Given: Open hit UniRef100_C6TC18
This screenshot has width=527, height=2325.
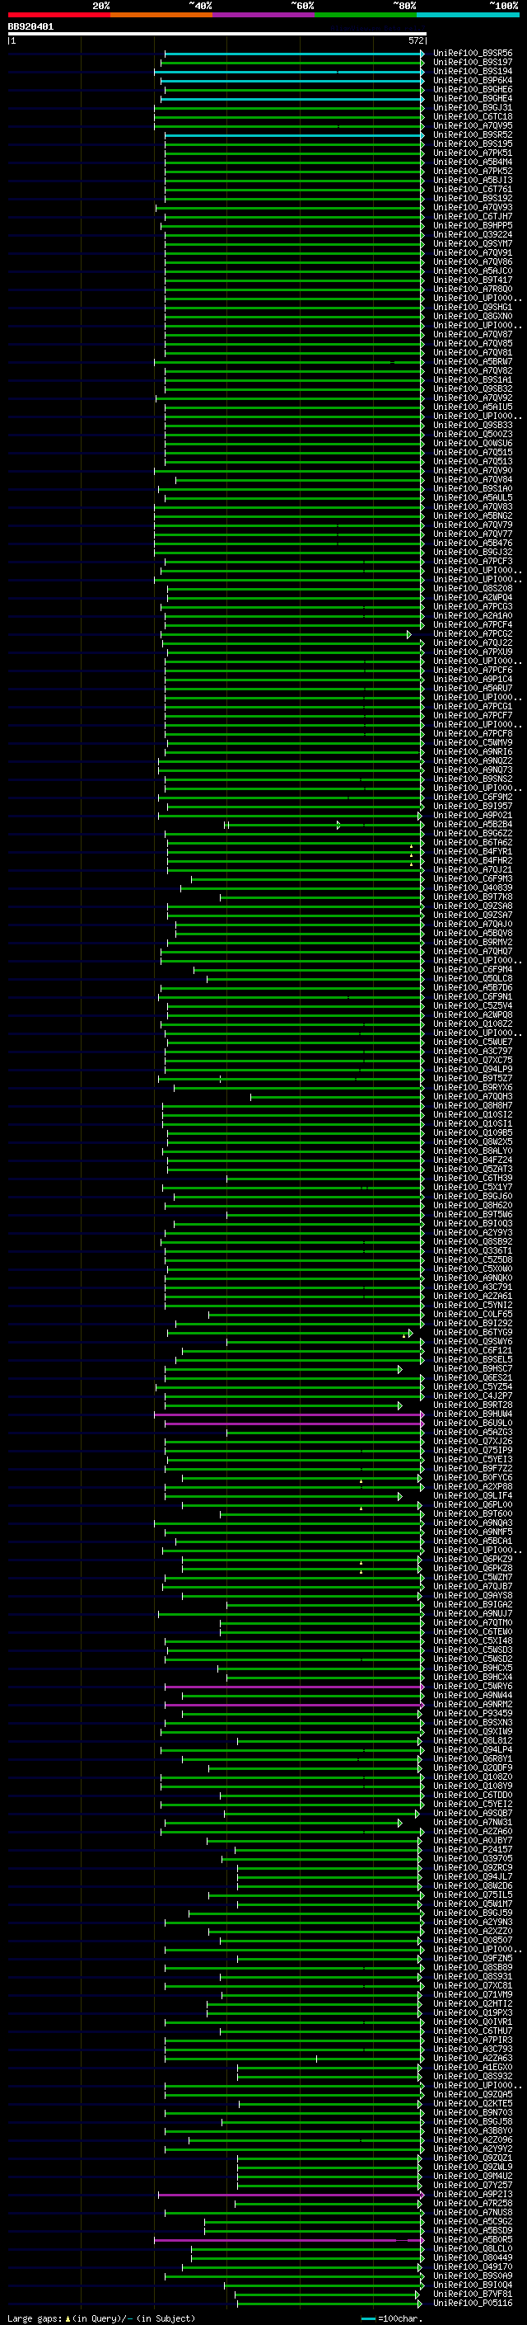Looking at the screenshot, I should pyautogui.click(x=472, y=116).
